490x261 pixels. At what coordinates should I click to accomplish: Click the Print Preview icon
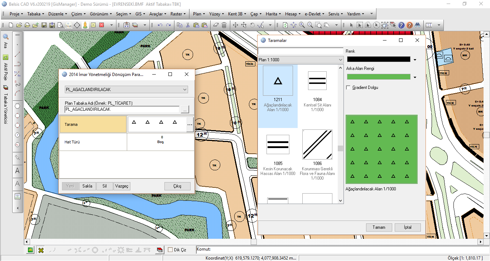coord(60,25)
